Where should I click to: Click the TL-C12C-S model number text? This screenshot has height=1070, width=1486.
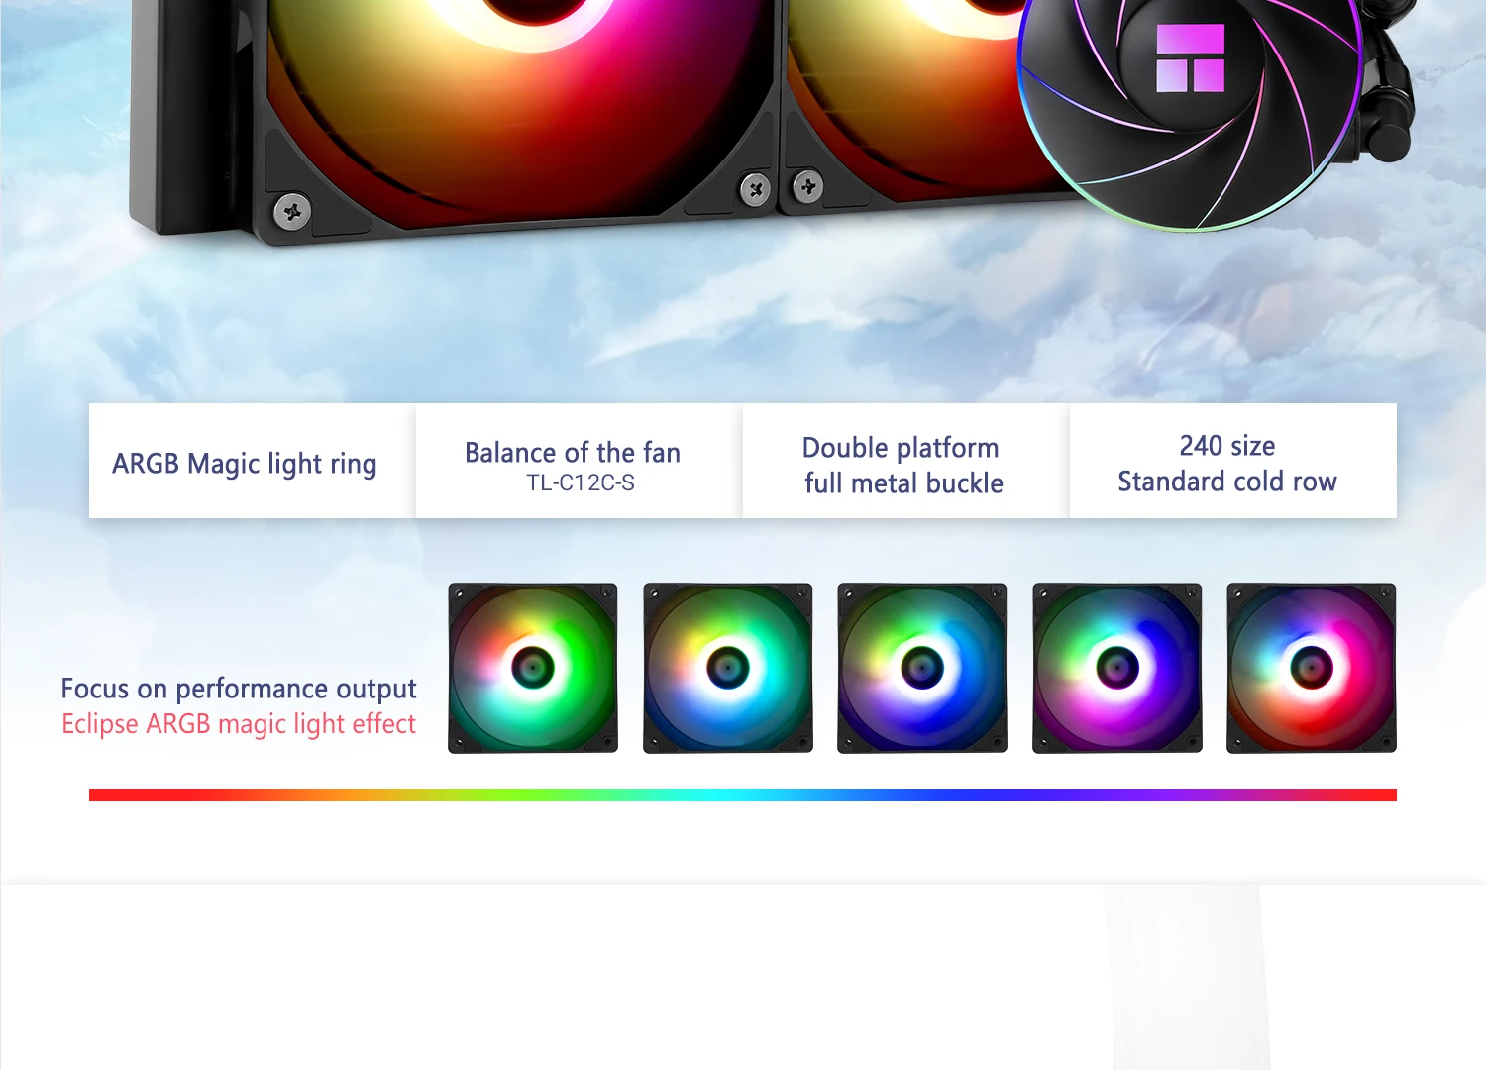[581, 483]
